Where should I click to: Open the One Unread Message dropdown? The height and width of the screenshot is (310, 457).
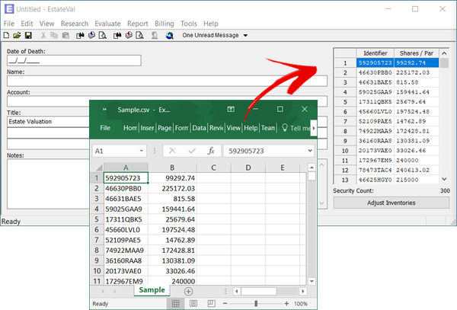point(245,36)
